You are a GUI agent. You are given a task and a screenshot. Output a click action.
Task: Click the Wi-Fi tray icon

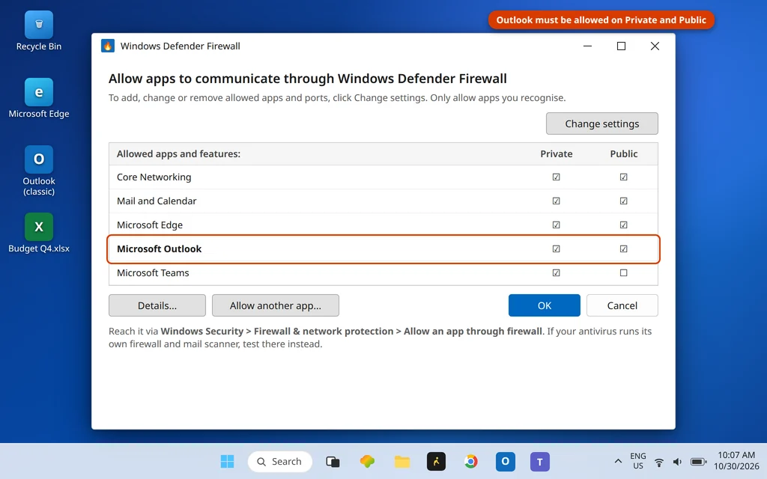pos(659,462)
